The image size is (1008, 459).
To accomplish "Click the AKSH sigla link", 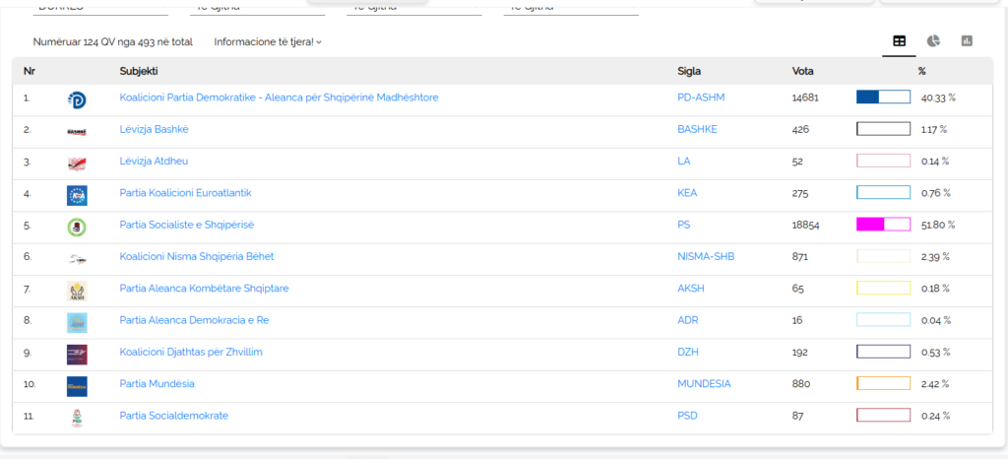I will (x=691, y=289).
